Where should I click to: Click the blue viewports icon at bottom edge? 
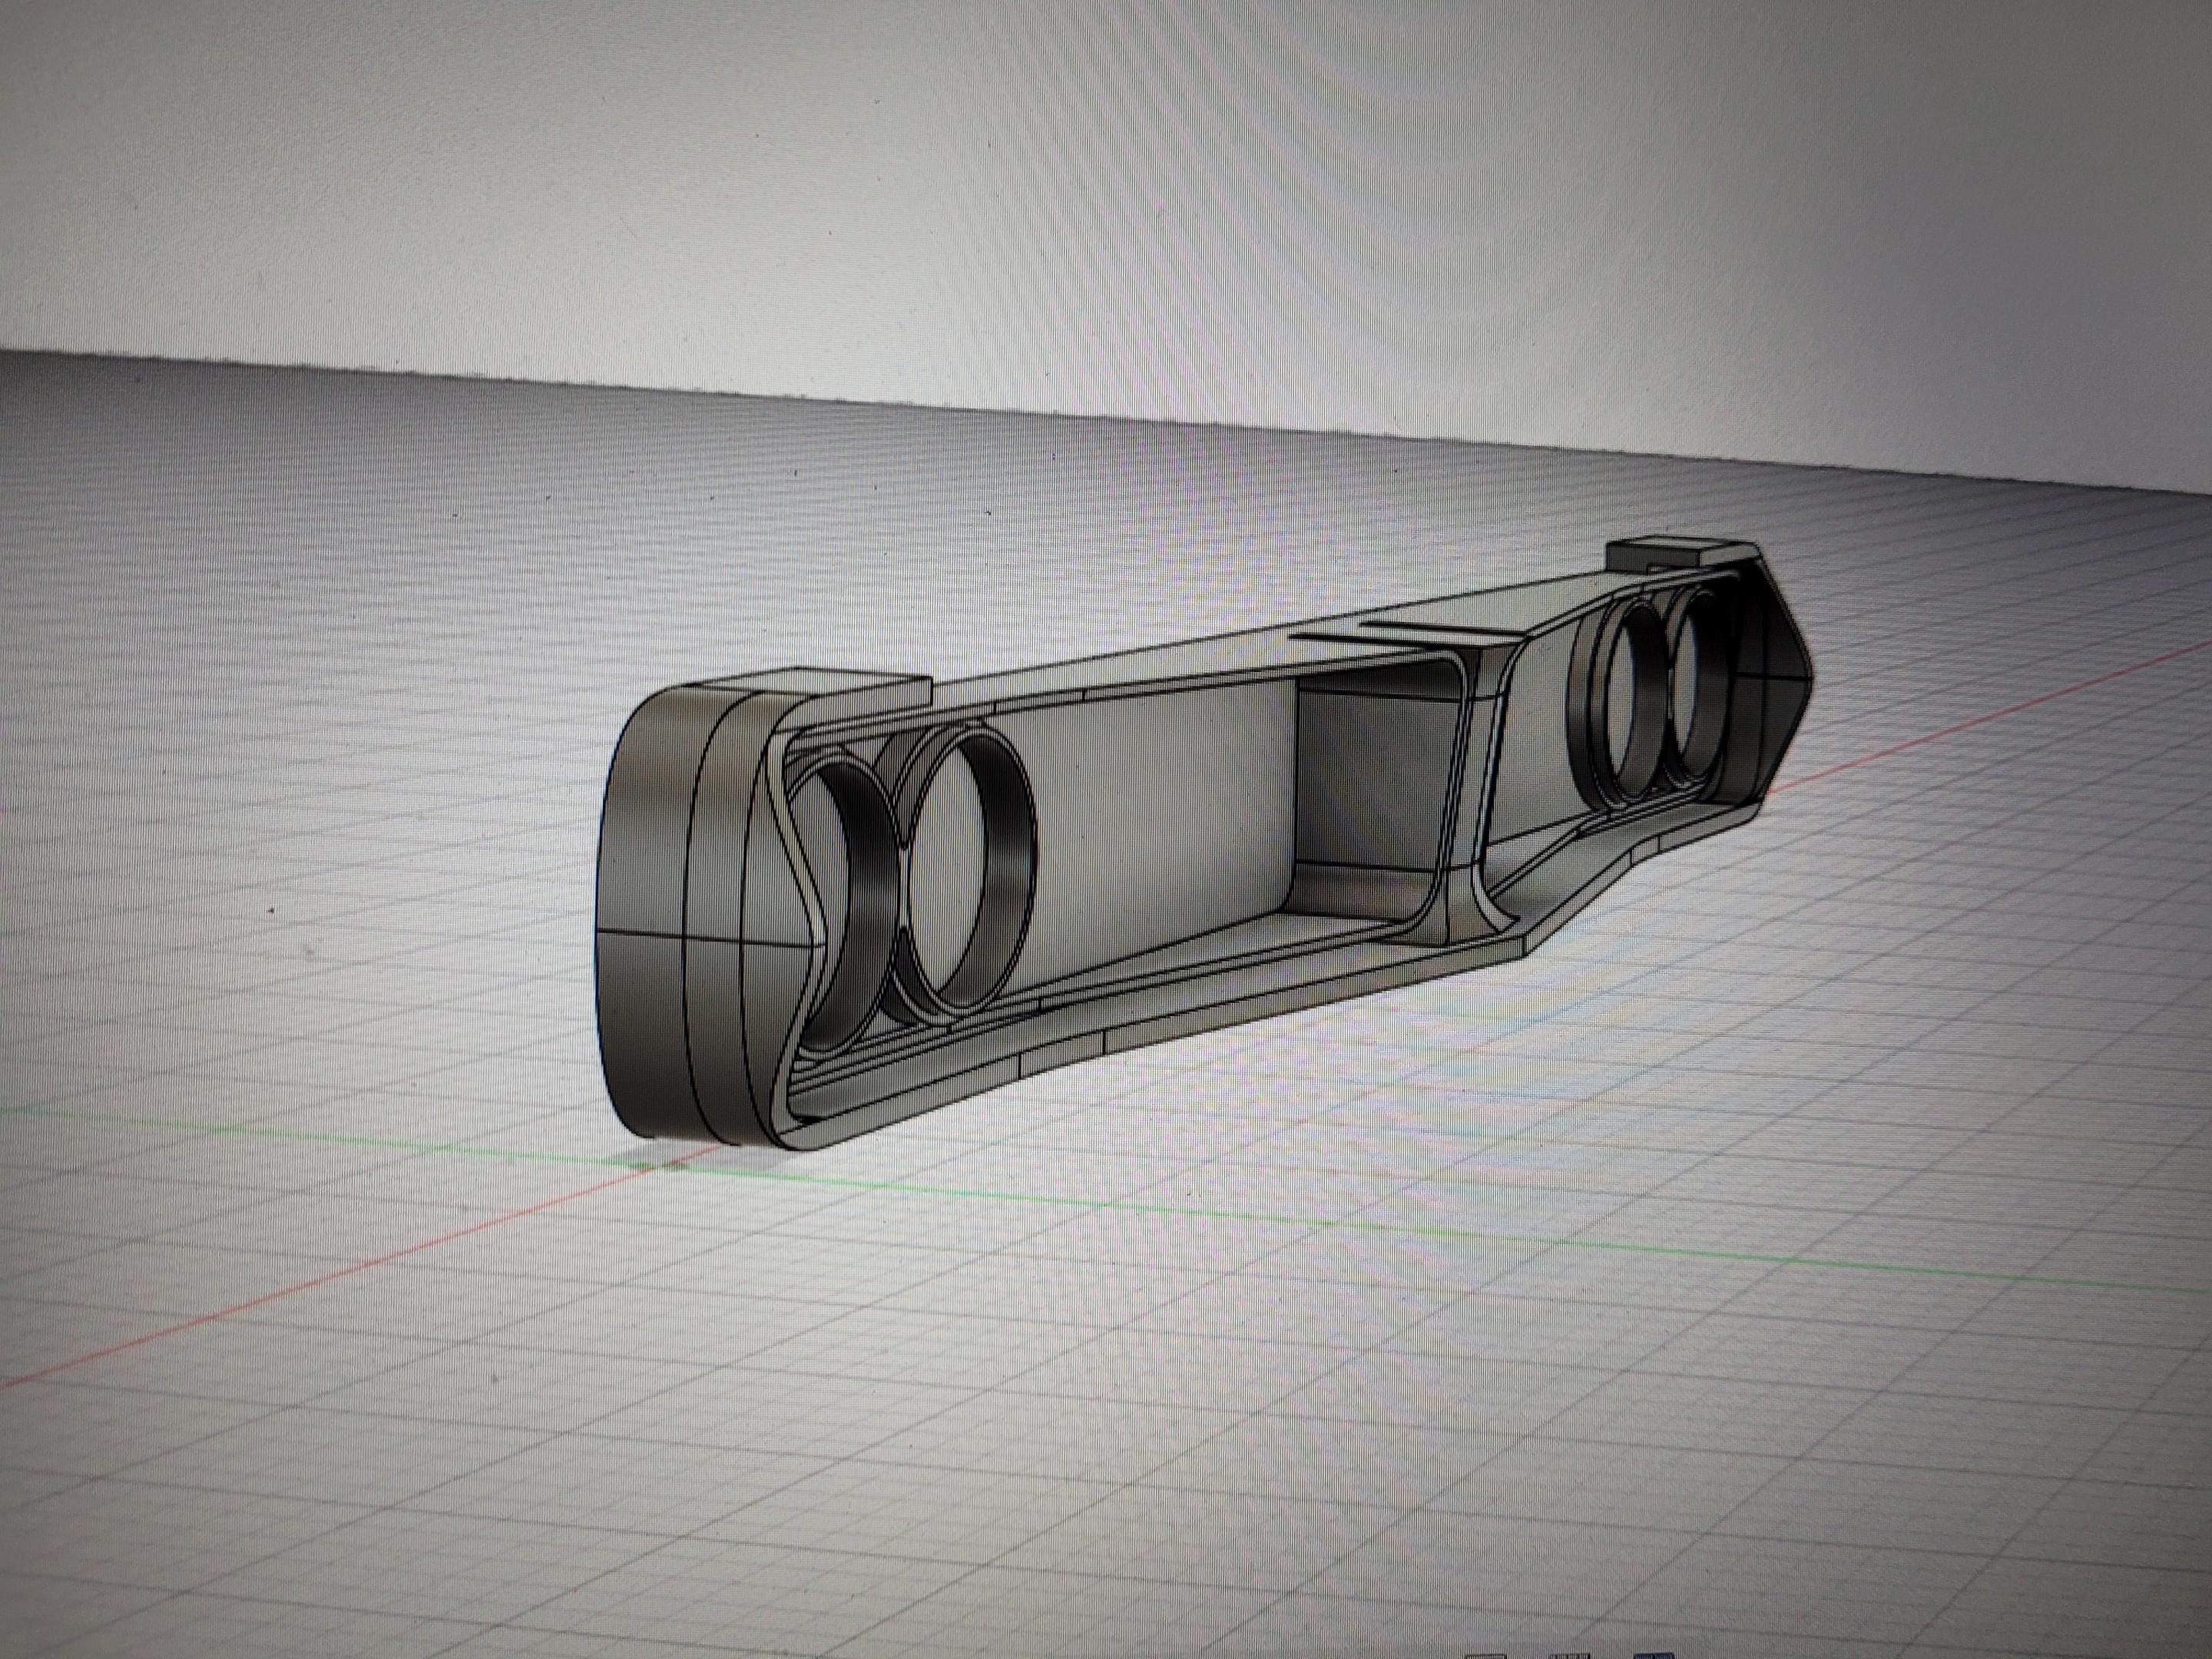[x=1654, y=1656]
